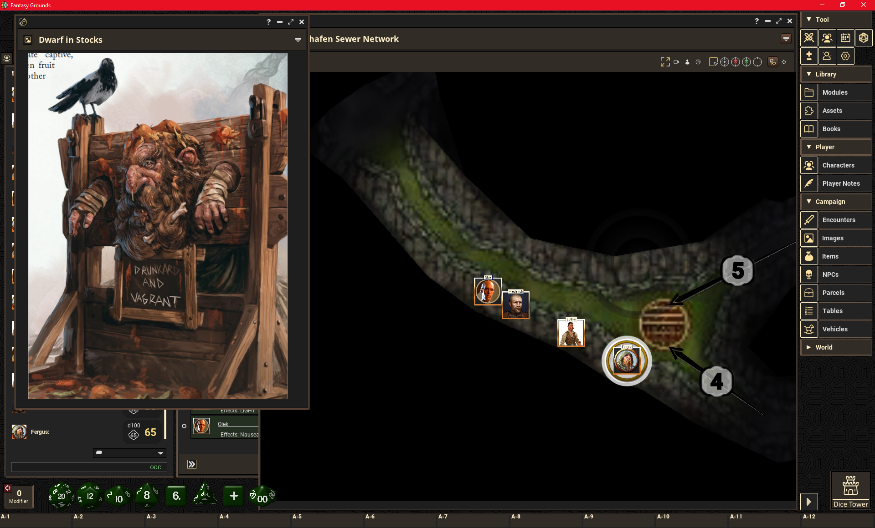Click the Modifier value box
875x528 pixels.
coord(19,496)
